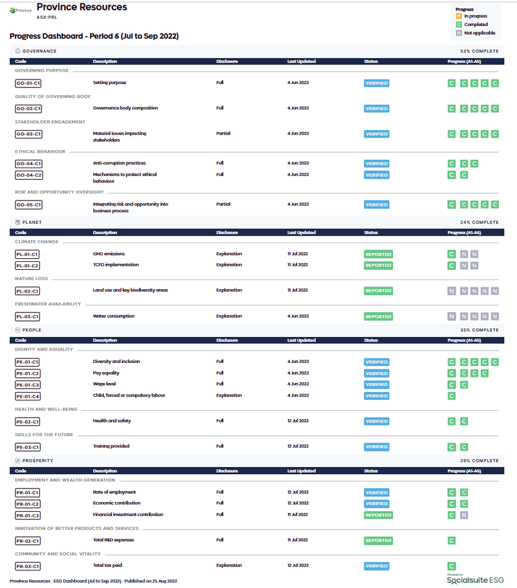Click the Governance table Description column header

pos(105,61)
